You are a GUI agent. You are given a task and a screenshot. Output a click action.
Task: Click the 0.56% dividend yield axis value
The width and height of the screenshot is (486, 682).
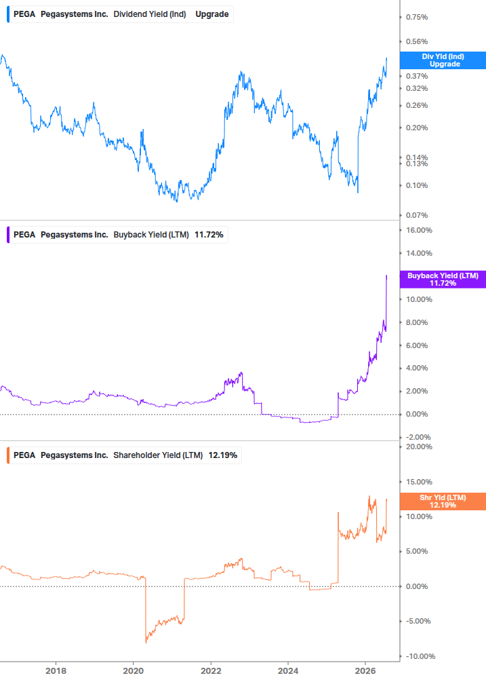coord(416,42)
